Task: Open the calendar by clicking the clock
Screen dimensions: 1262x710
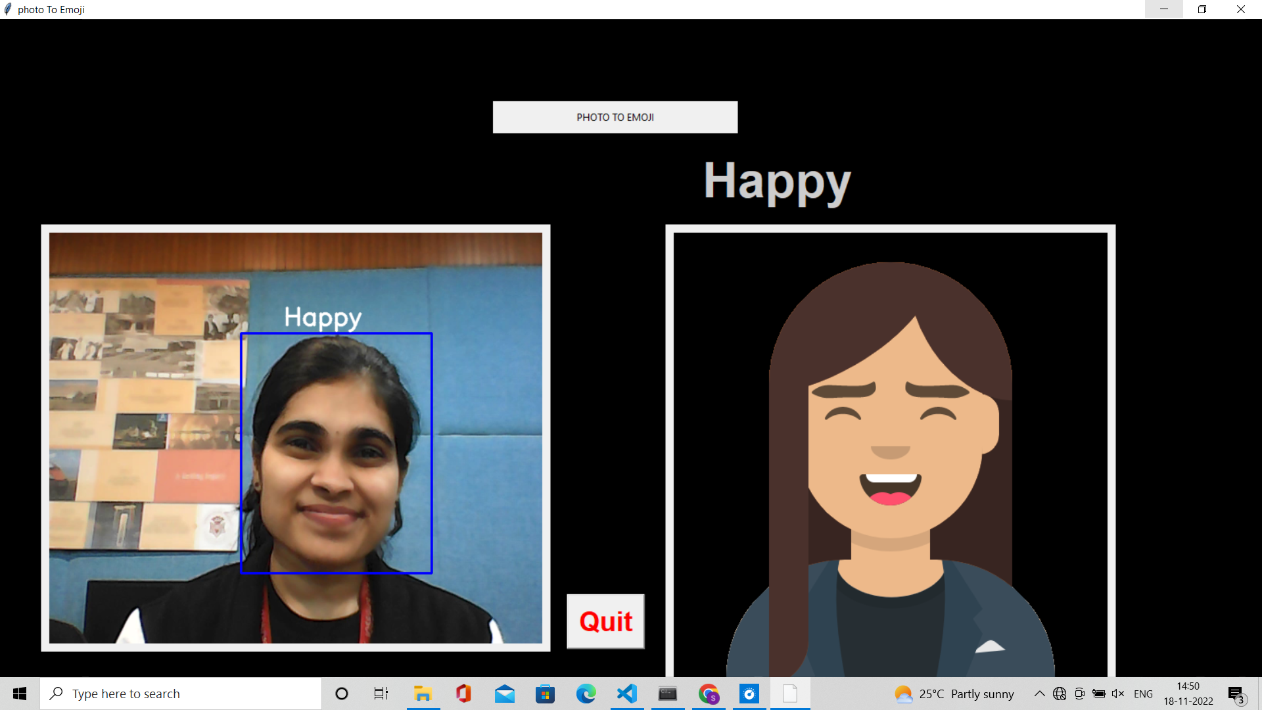Action: 1187,694
